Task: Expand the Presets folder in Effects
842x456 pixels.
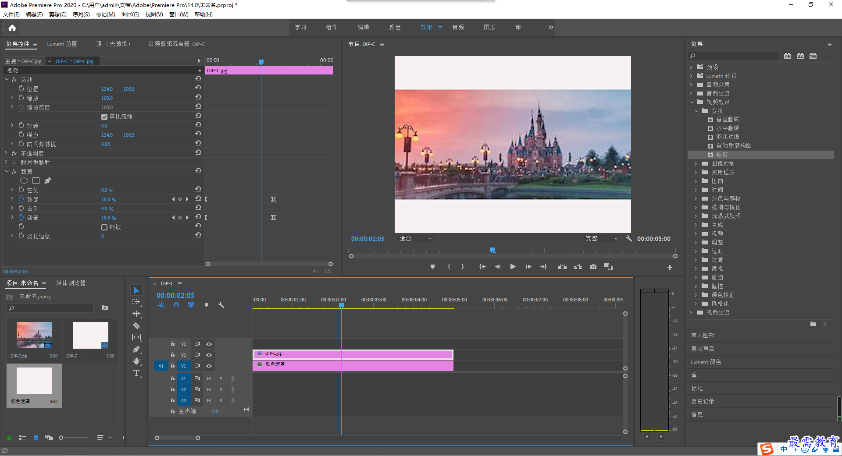Action: coord(691,67)
